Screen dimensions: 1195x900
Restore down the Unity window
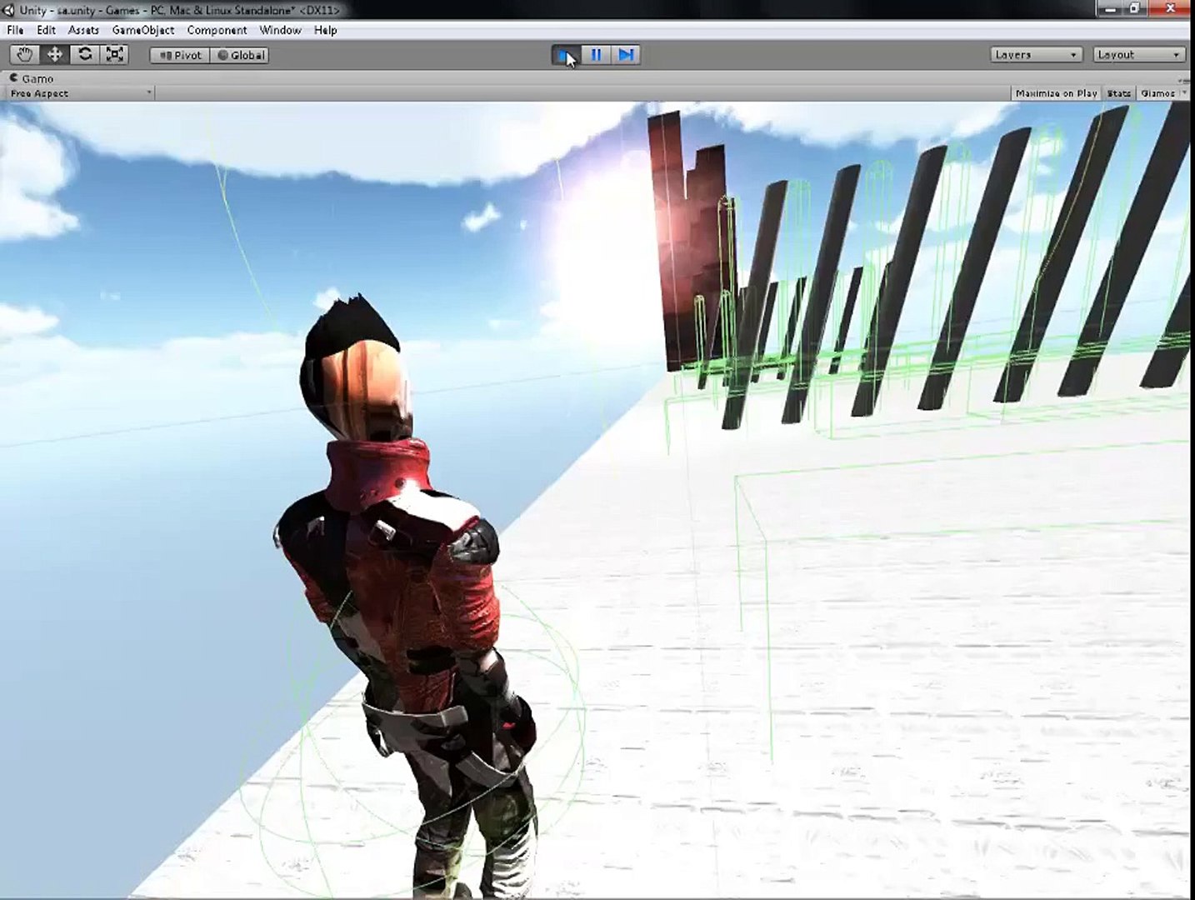tap(1135, 8)
